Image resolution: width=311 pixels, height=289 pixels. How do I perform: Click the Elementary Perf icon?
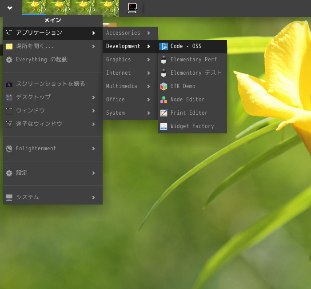[x=163, y=60]
